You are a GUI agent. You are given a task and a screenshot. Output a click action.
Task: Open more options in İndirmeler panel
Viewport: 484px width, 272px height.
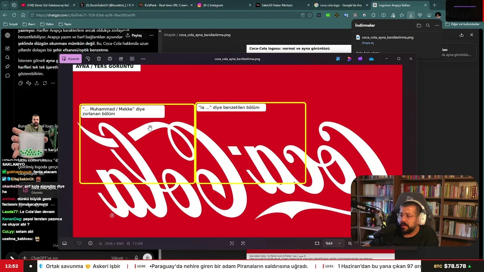pos(437,25)
